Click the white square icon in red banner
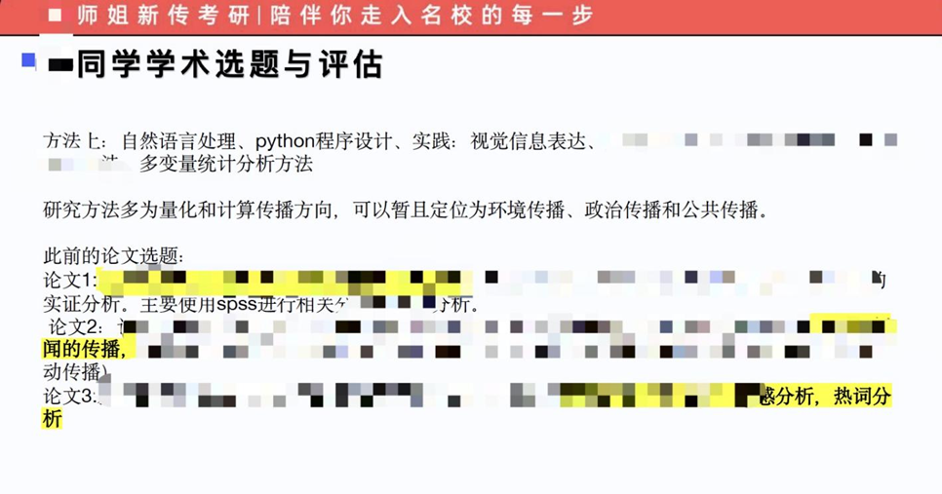 (x=55, y=15)
